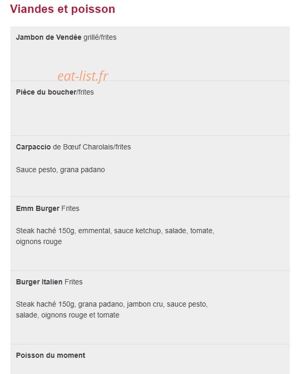
Task: Select the Burger Italien Frites item
Action: pyautogui.click(x=49, y=282)
